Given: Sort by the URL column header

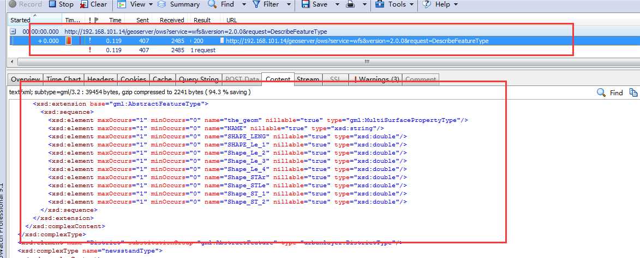Looking at the screenshot, I should point(231,20).
